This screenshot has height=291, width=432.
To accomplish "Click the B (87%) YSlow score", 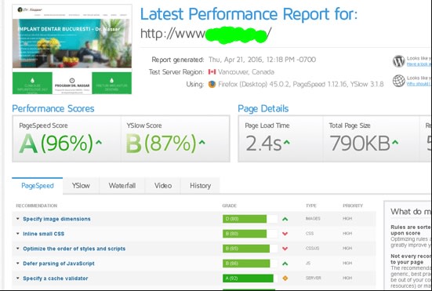I will click(x=162, y=143).
